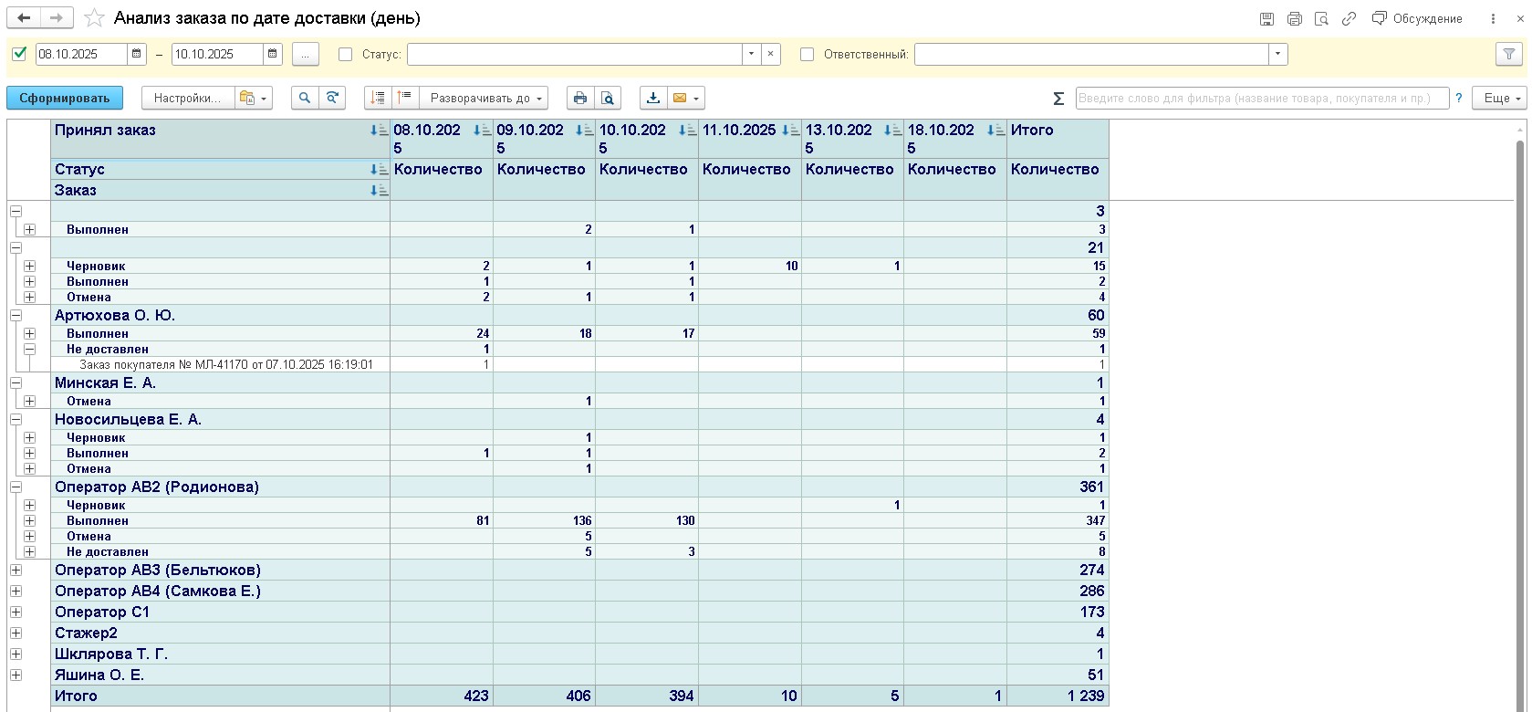Viewport: 1532px width, 712px height.
Task: Open calendar picker for start date 08.10.2025
Action: coord(137,55)
